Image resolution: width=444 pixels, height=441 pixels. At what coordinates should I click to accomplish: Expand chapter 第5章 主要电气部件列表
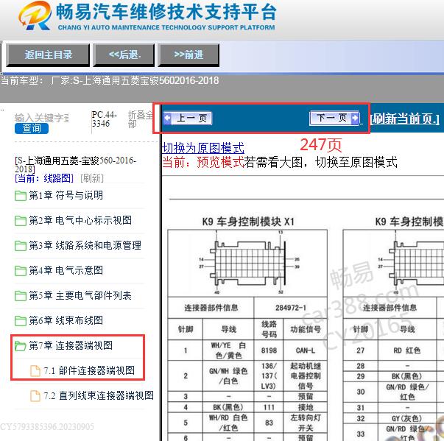80,295
